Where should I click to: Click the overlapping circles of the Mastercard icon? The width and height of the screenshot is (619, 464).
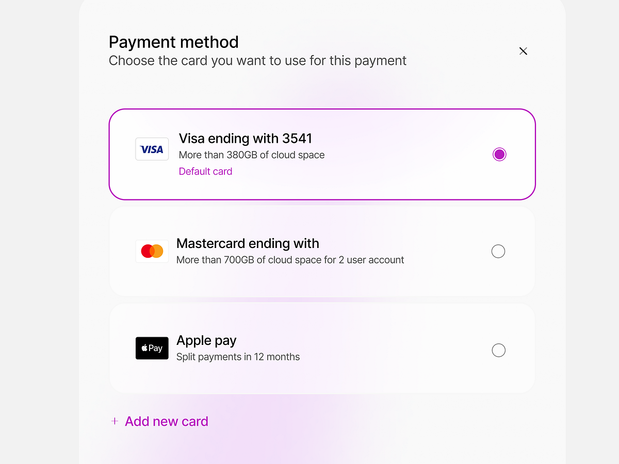152,251
